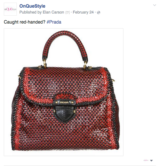Open the red Prada handbag photo
Viewport: 159px width, 166px height.
64,92
